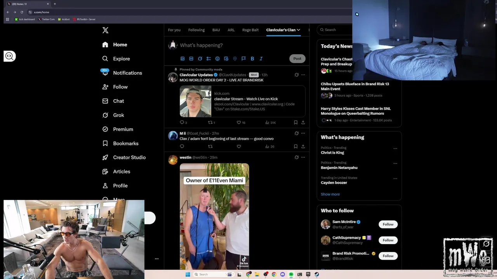Click the flag icon in composer
This screenshot has width=497, height=279.
pyautogui.click(x=243, y=59)
